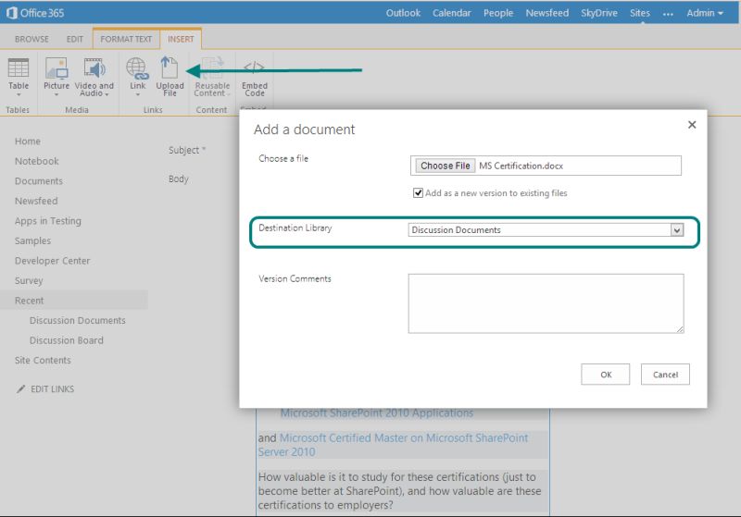The height and width of the screenshot is (517, 741).
Task: Click the EDIT LINKS pencil icon
Action: 20,389
